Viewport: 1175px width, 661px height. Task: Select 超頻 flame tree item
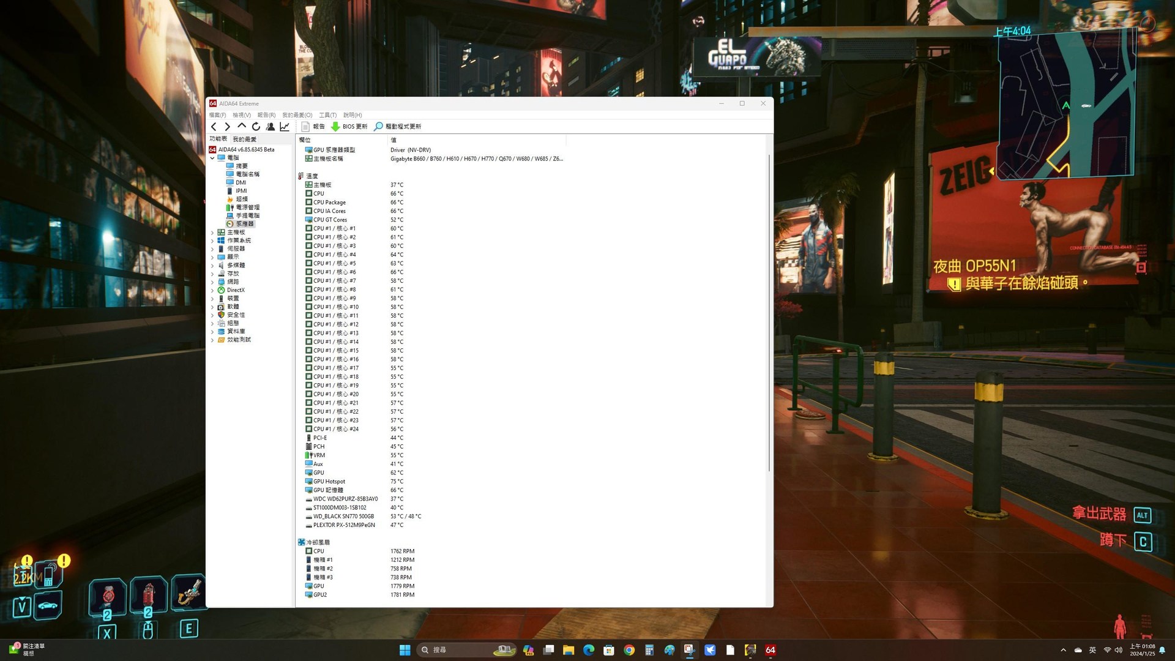click(241, 199)
